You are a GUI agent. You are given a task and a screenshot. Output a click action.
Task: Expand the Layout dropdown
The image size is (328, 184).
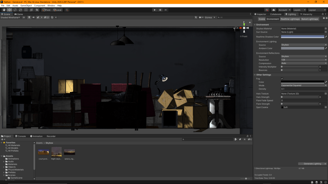(317, 10)
